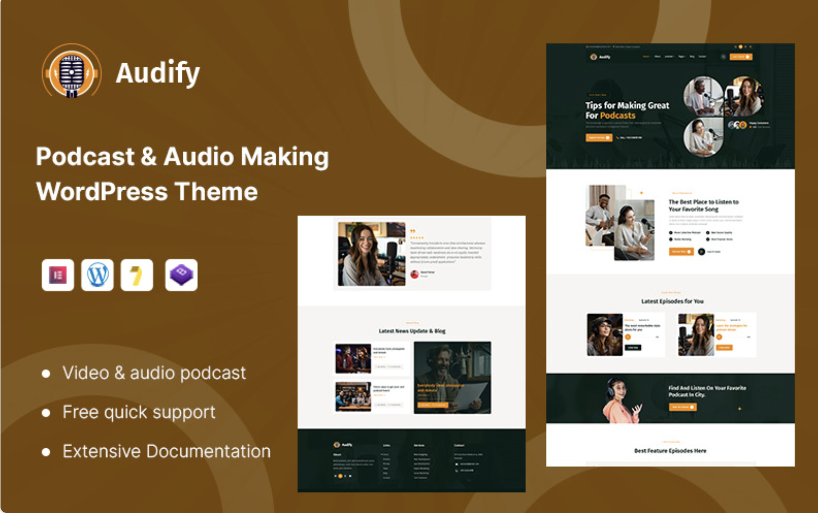
Task: Click the Best Feature Episodes Here heading
Action: pyautogui.click(x=670, y=450)
